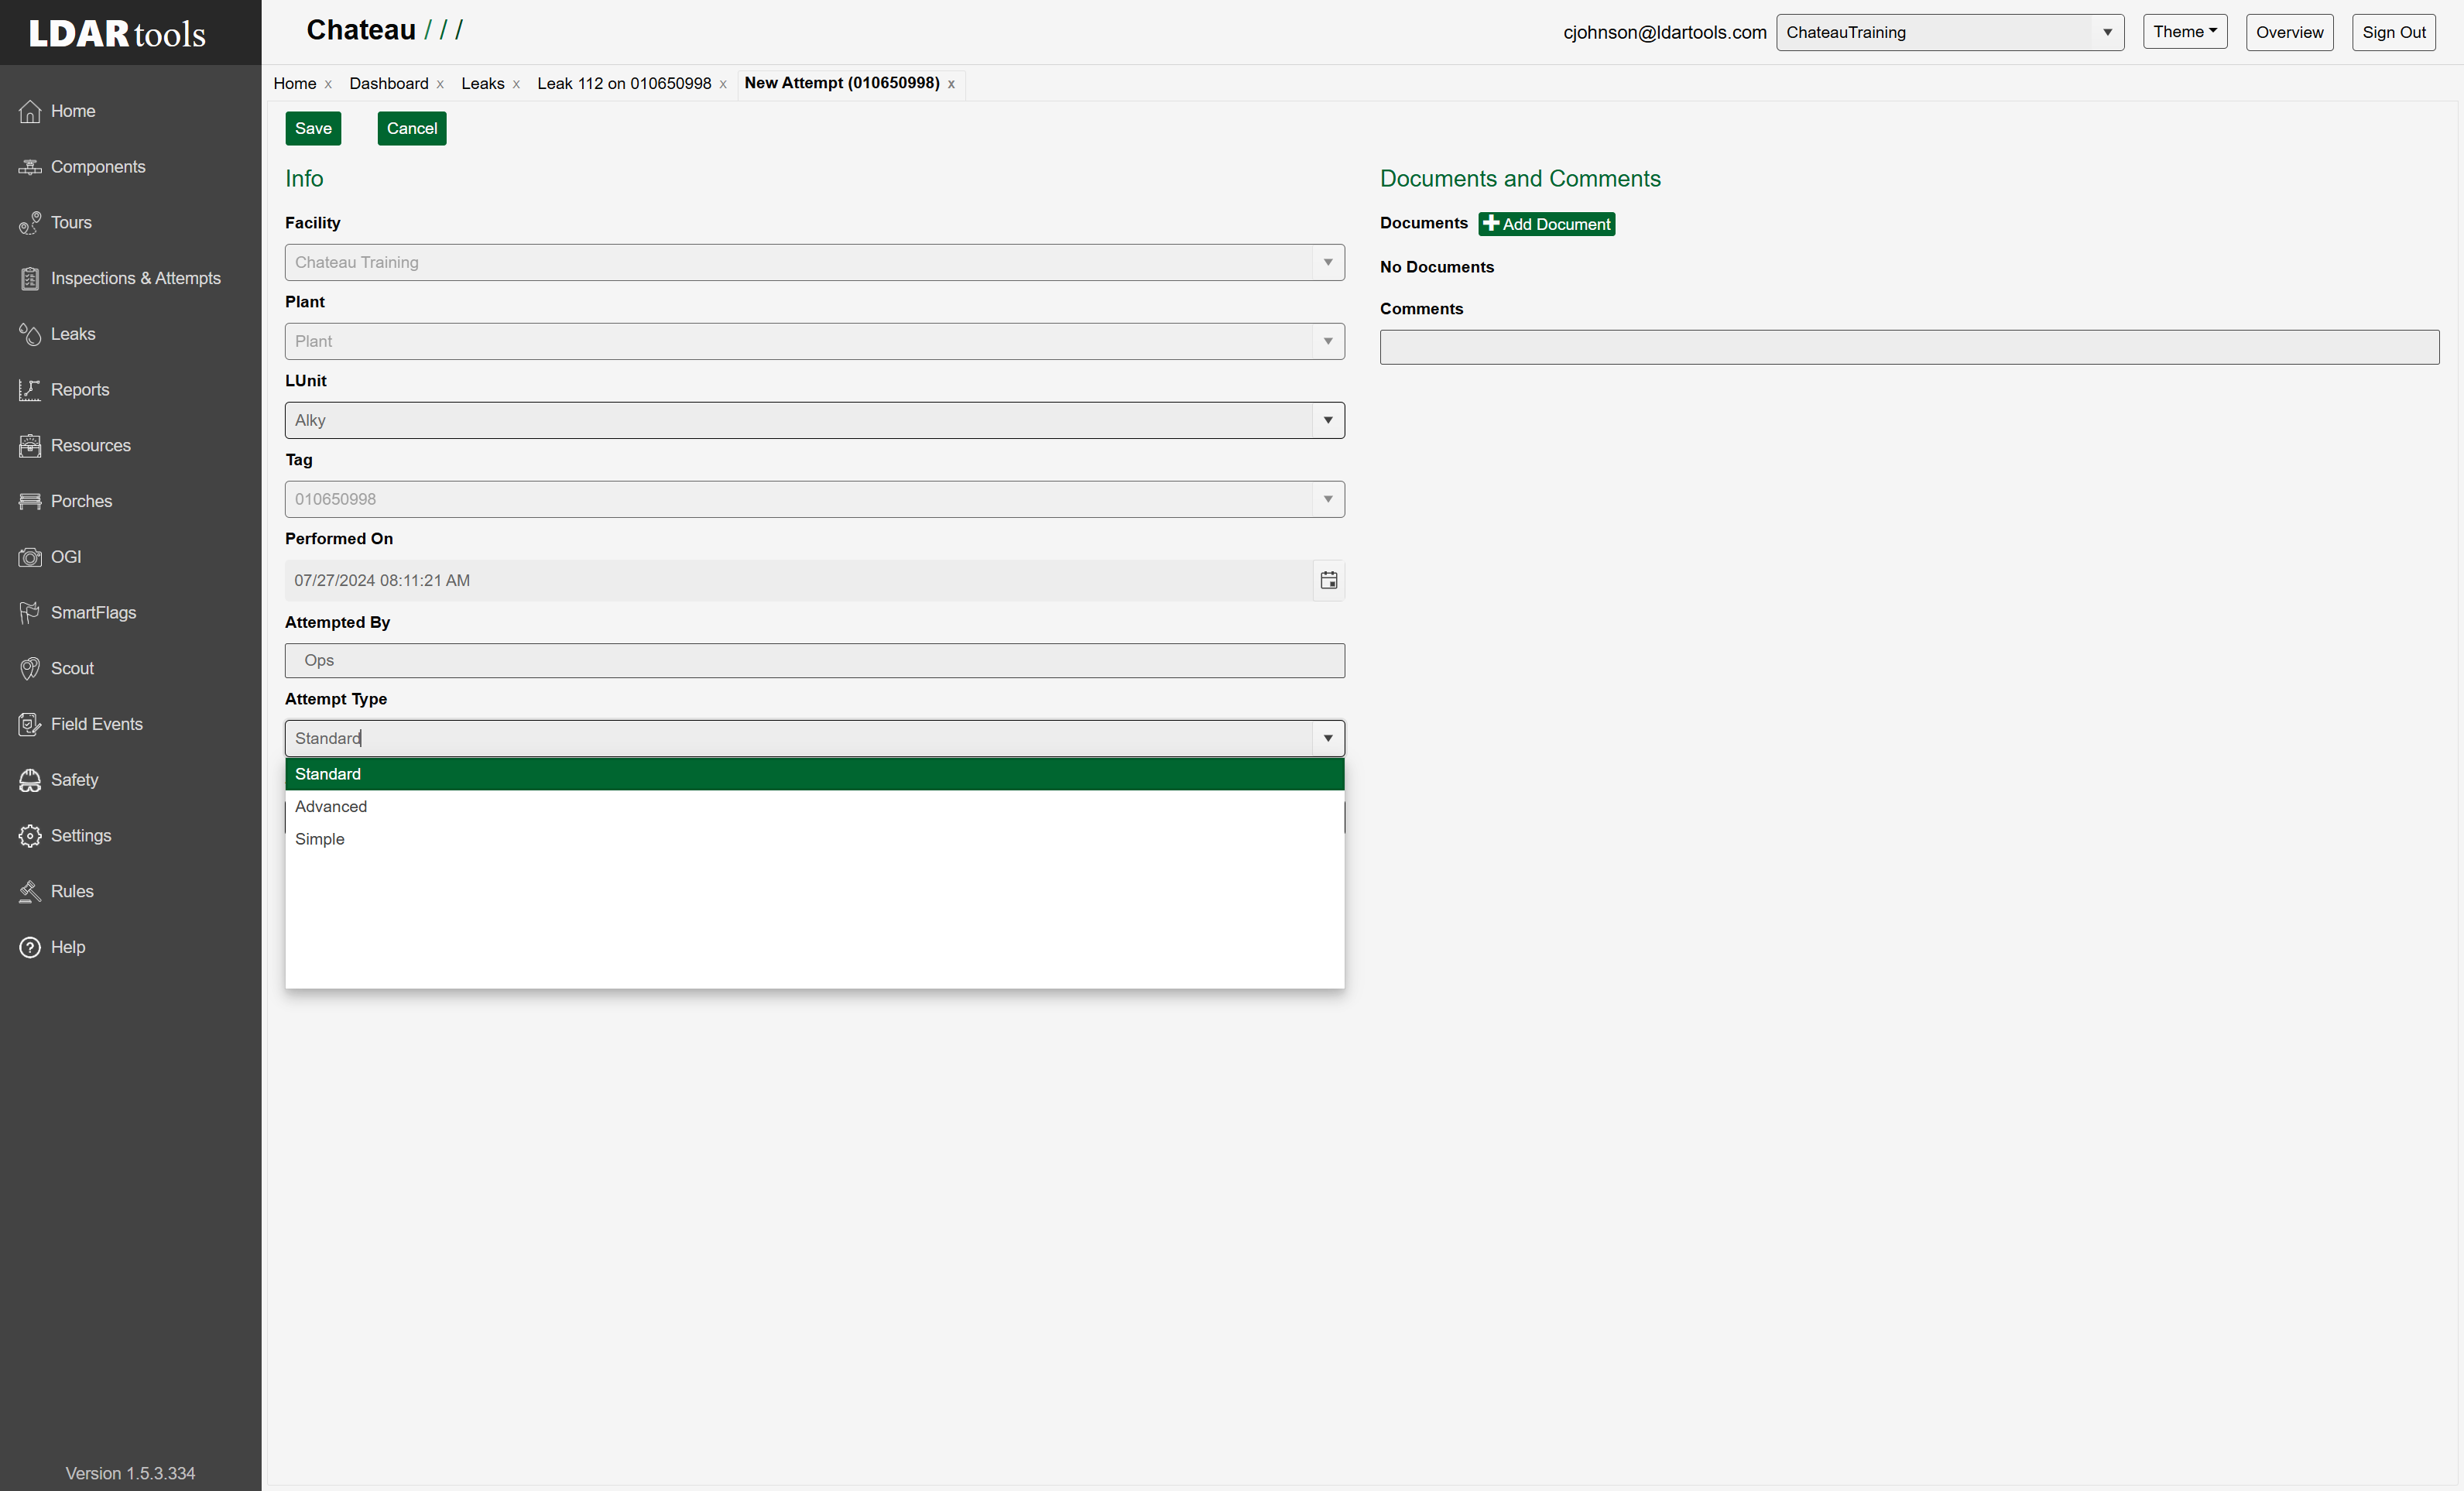Open the Safety sidebar icon
Screen dimensions: 2464x1491
coord(30,780)
